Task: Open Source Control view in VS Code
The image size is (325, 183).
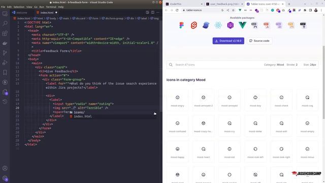Action: 5,53
